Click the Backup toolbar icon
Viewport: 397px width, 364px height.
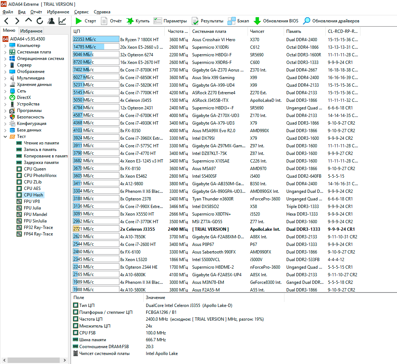click(x=231, y=21)
